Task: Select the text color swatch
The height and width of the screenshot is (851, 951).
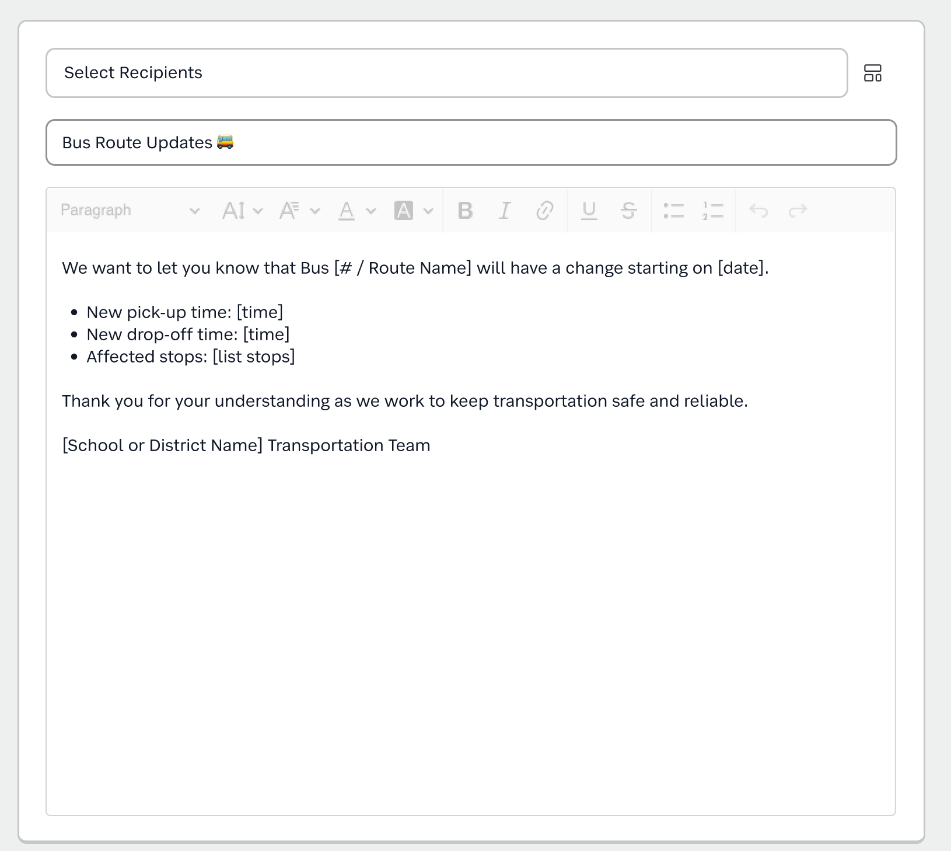Action: click(347, 211)
